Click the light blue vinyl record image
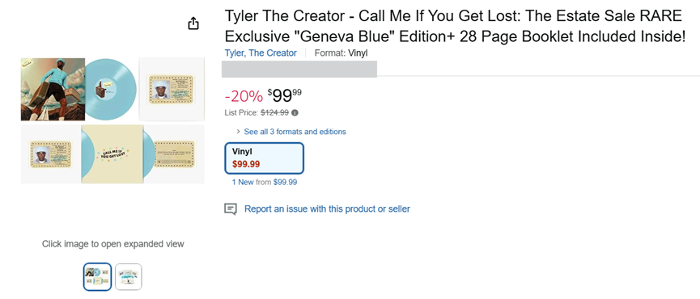Screen dimensions: 700x299 coord(110,89)
